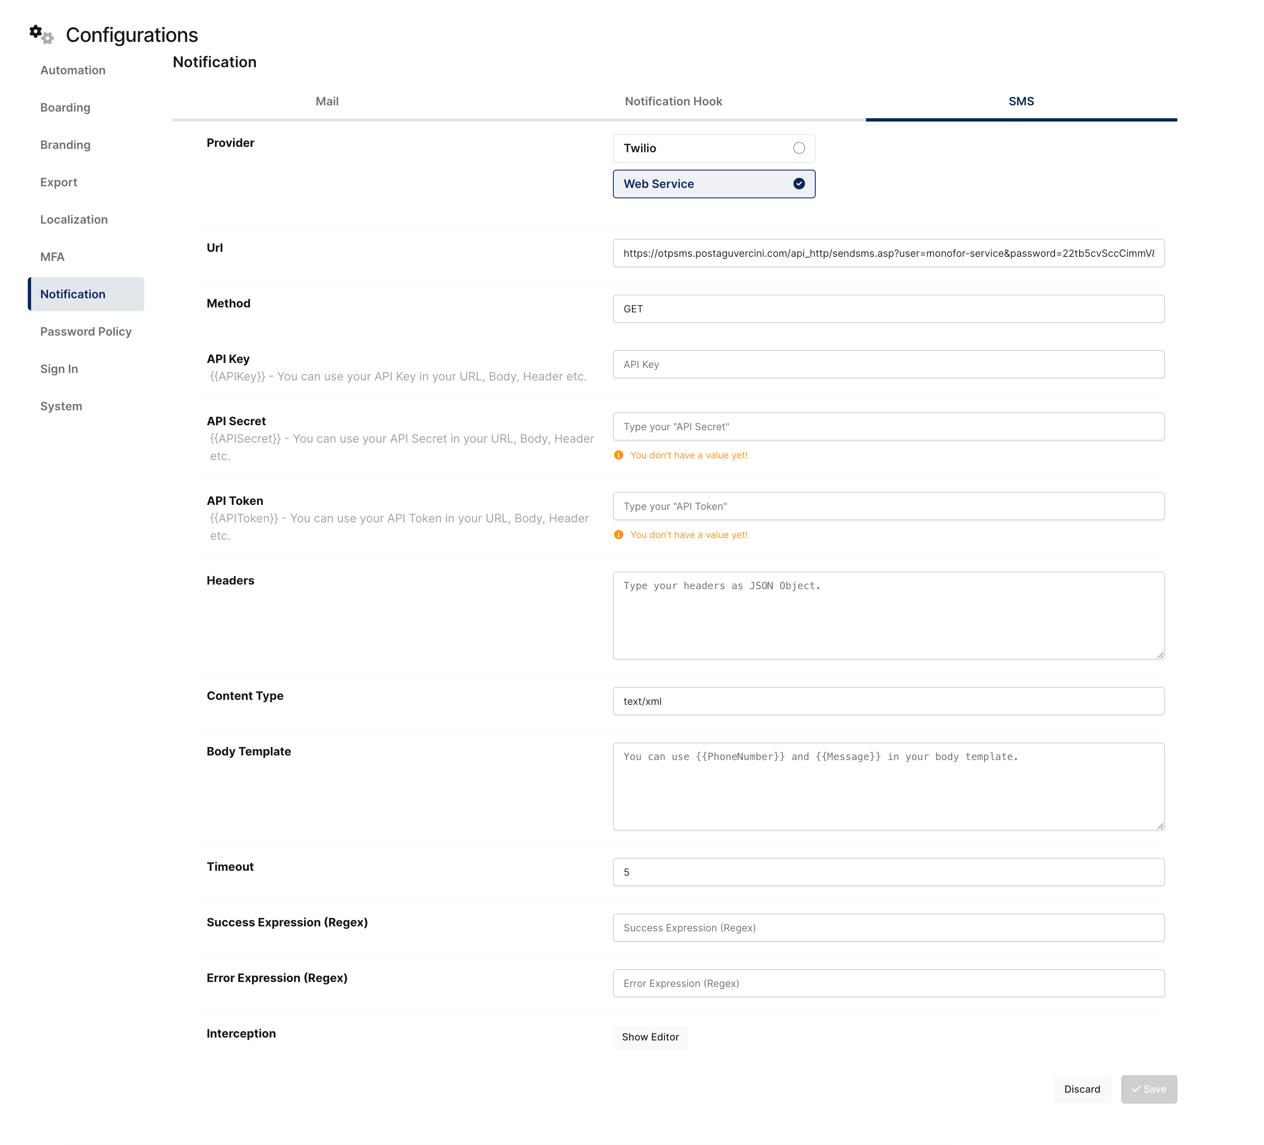Click Show Editor for Interception

[x=650, y=1037]
